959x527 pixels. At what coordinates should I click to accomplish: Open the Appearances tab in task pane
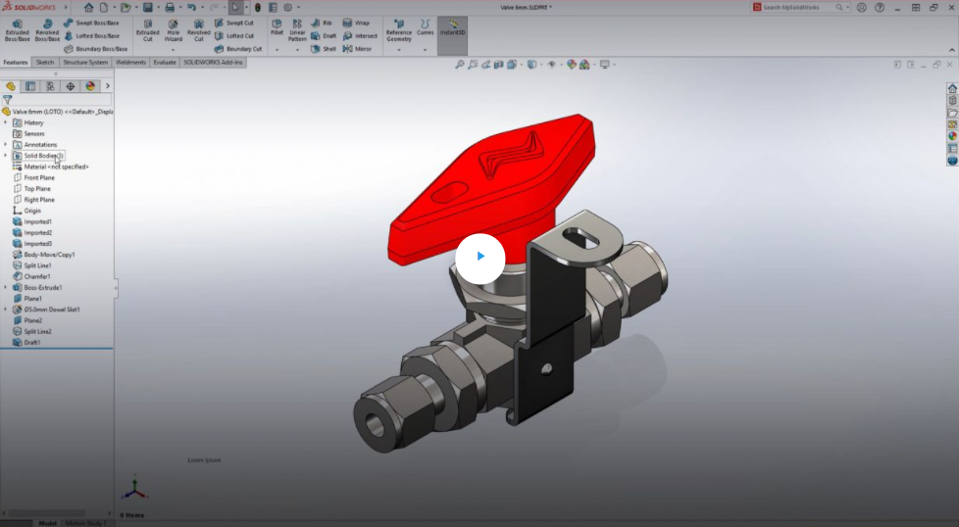[951, 136]
